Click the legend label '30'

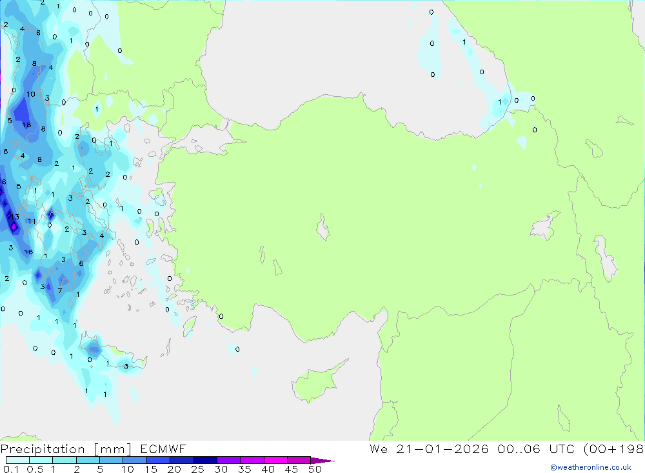pyautogui.click(x=221, y=469)
